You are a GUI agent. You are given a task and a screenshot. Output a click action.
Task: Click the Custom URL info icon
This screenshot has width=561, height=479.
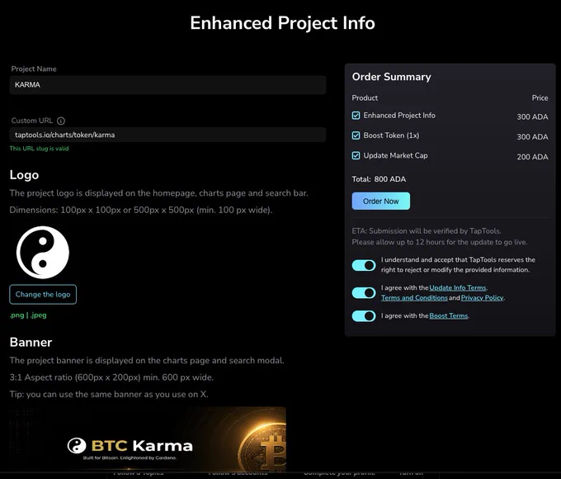click(x=61, y=121)
